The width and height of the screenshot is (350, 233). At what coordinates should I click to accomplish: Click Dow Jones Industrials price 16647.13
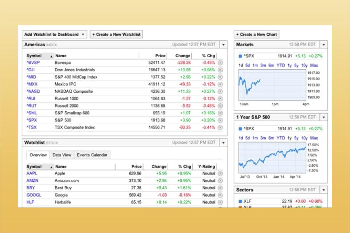pyautogui.click(x=157, y=70)
